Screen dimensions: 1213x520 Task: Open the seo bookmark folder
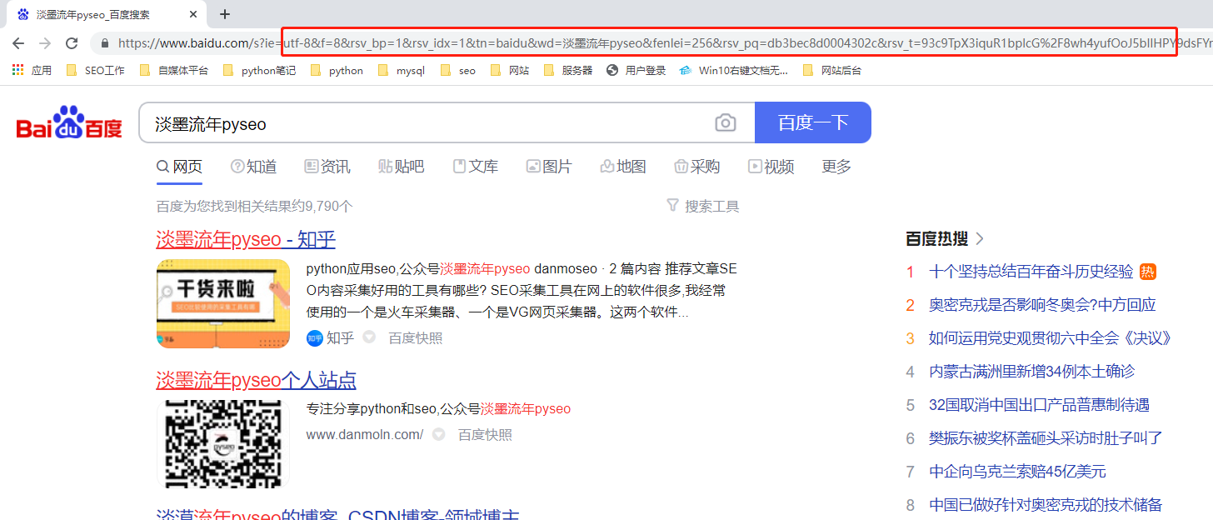tap(458, 71)
